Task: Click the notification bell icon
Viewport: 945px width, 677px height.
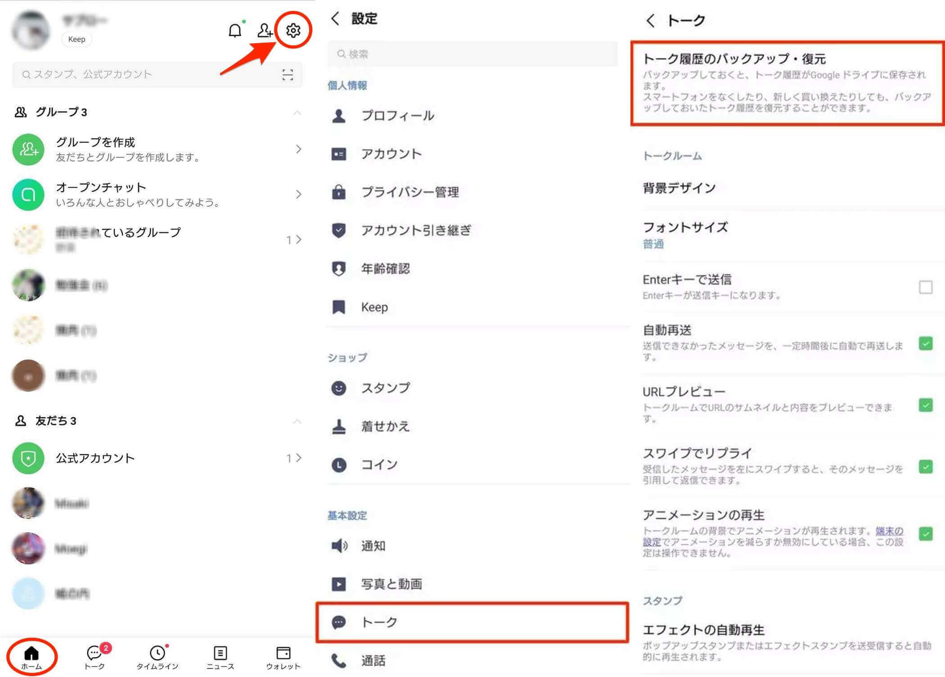Action: pos(234,30)
